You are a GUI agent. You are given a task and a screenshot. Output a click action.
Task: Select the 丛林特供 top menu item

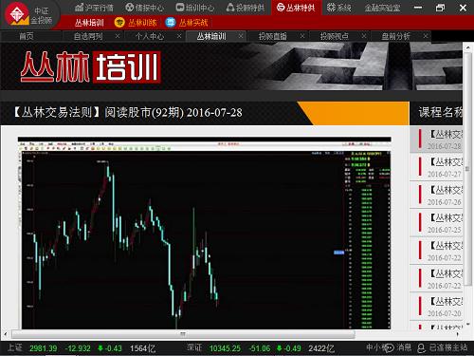coord(296,8)
